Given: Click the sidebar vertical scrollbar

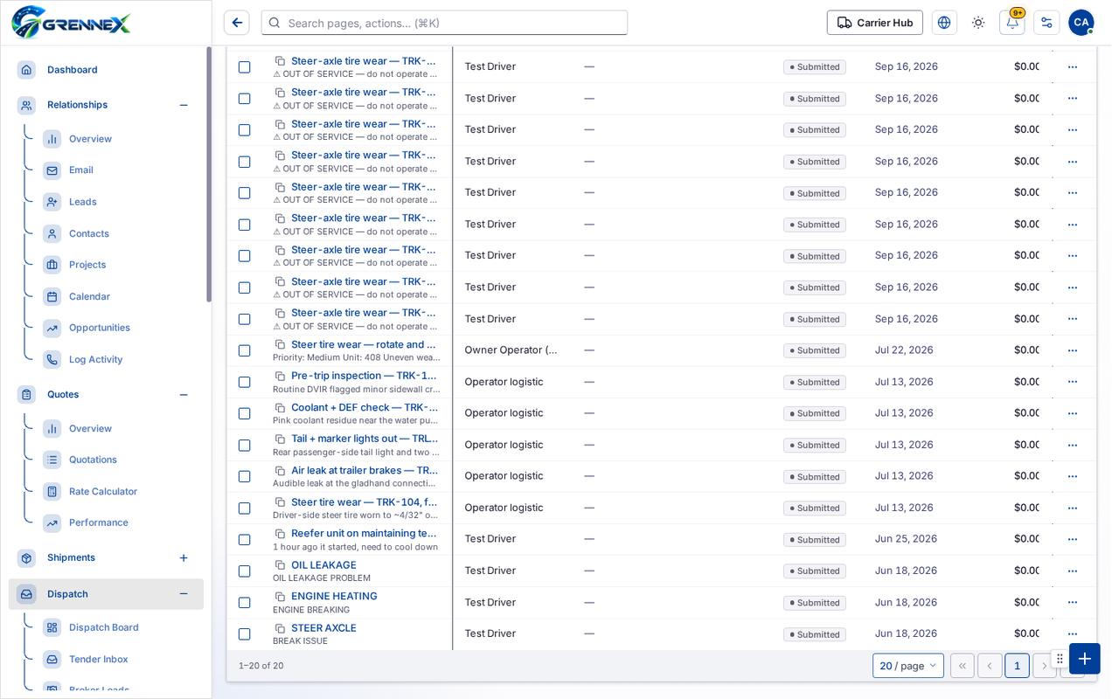Looking at the screenshot, I should pyautogui.click(x=209, y=175).
